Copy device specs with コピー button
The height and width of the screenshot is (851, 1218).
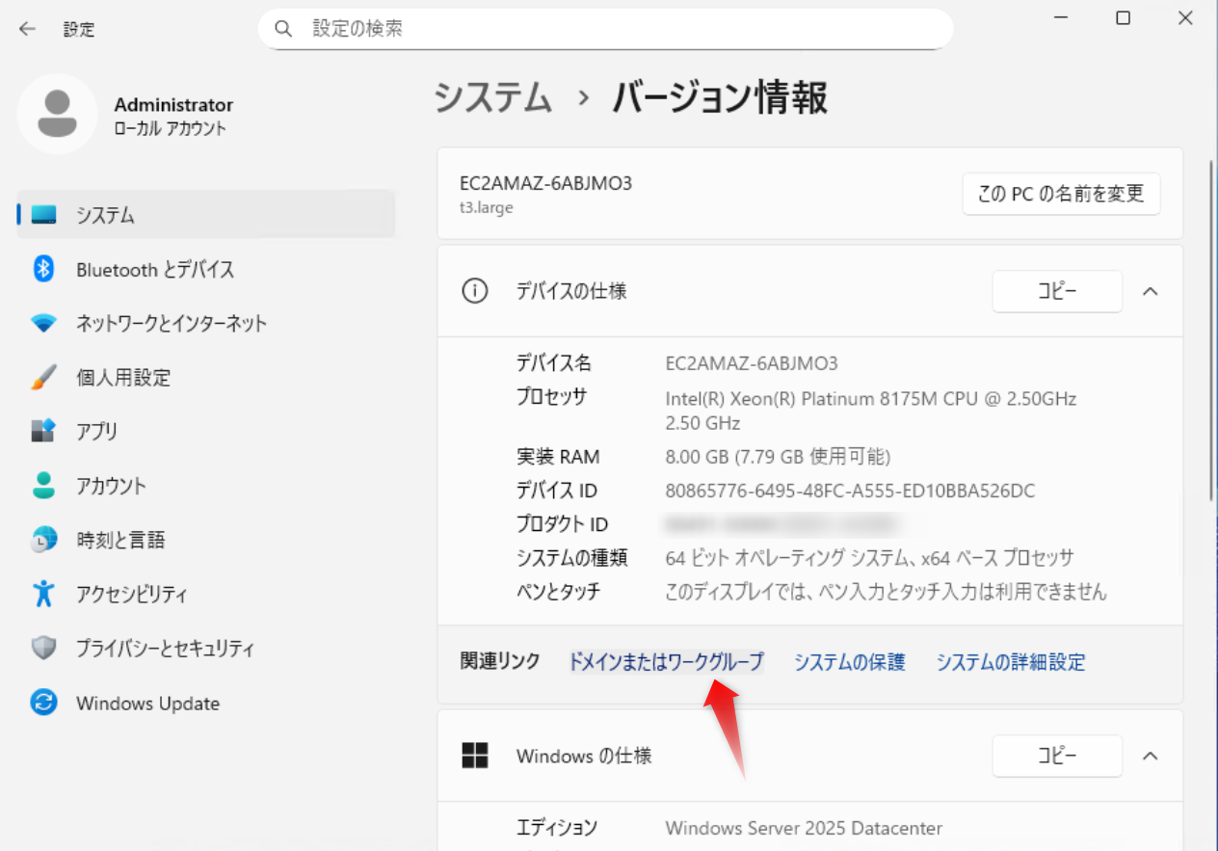1057,291
